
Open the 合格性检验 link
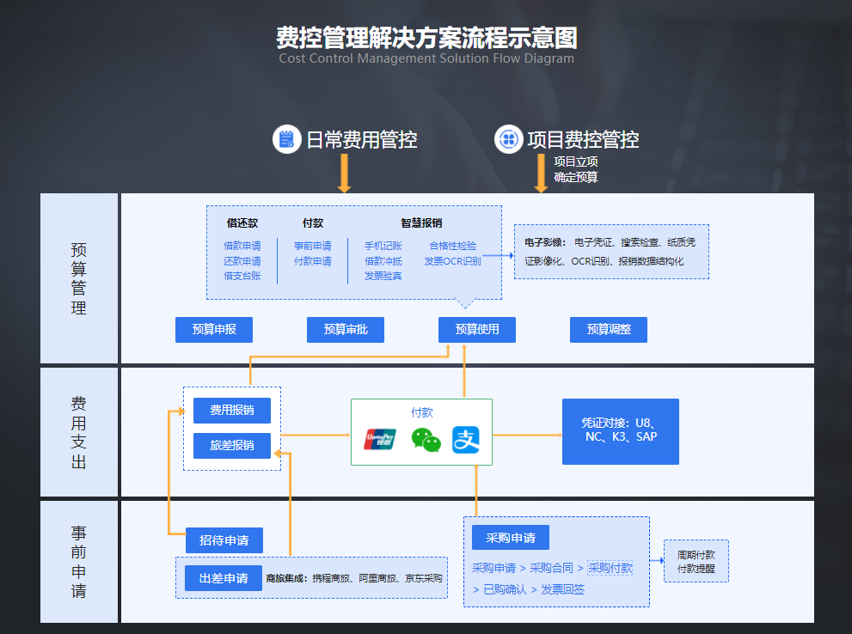coord(452,246)
